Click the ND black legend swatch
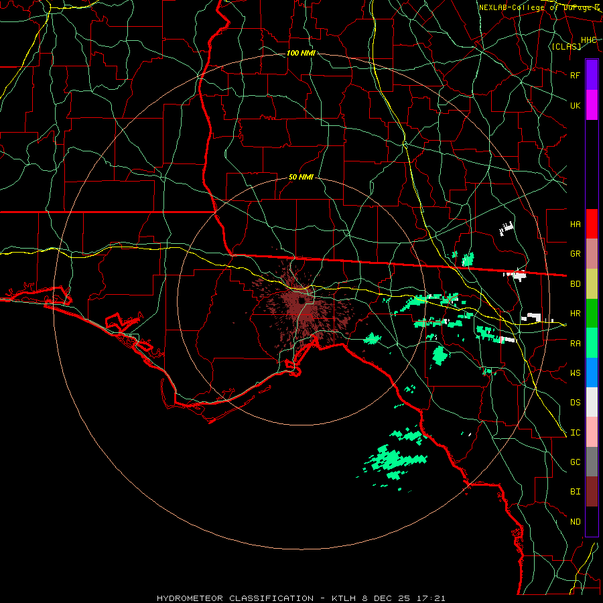Image resolution: width=603 pixels, height=603 pixels. pyautogui.click(x=592, y=521)
